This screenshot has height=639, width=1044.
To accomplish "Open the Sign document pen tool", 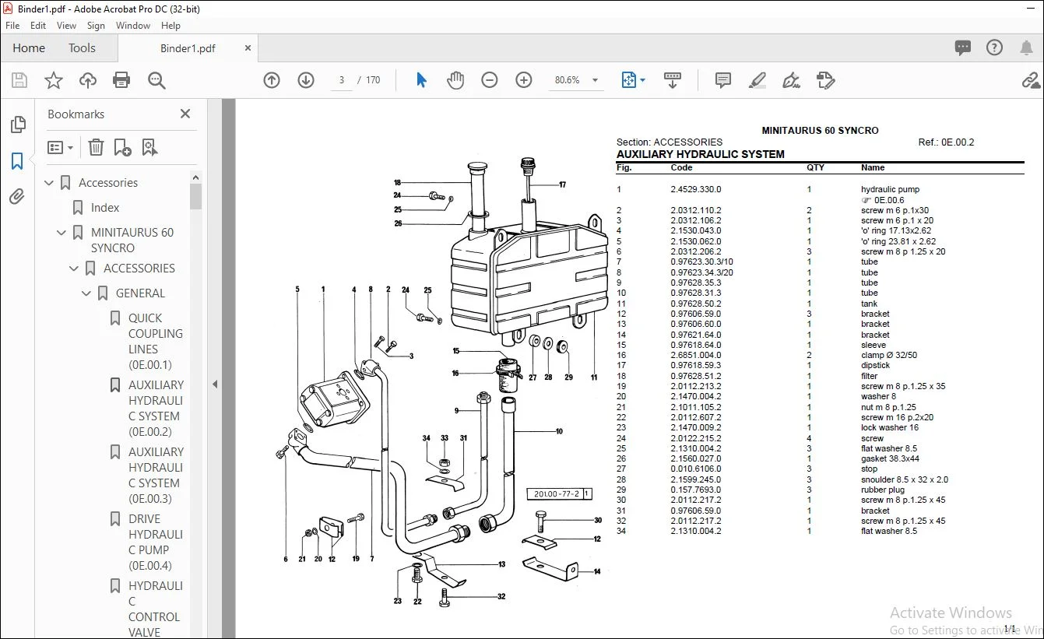I will (x=792, y=80).
